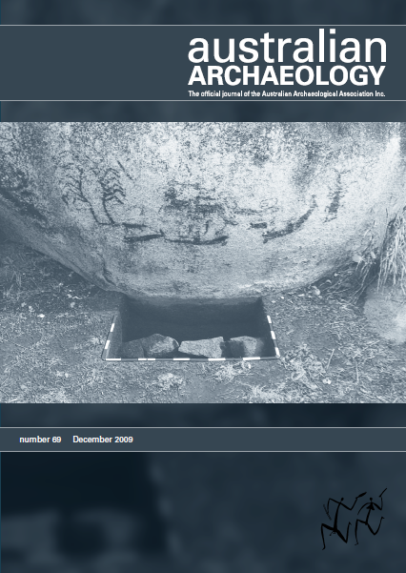Click the striped scale bar on pit right edge

point(274,335)
